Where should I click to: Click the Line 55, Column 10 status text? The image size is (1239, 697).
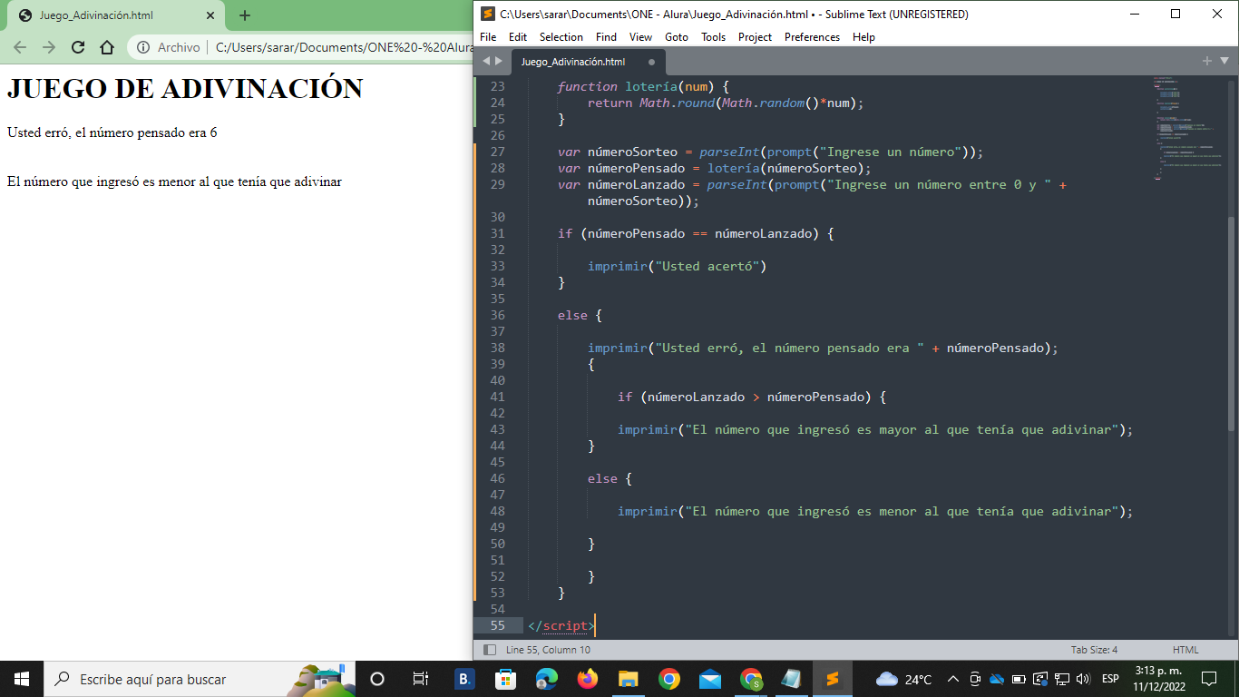(548, 650)
